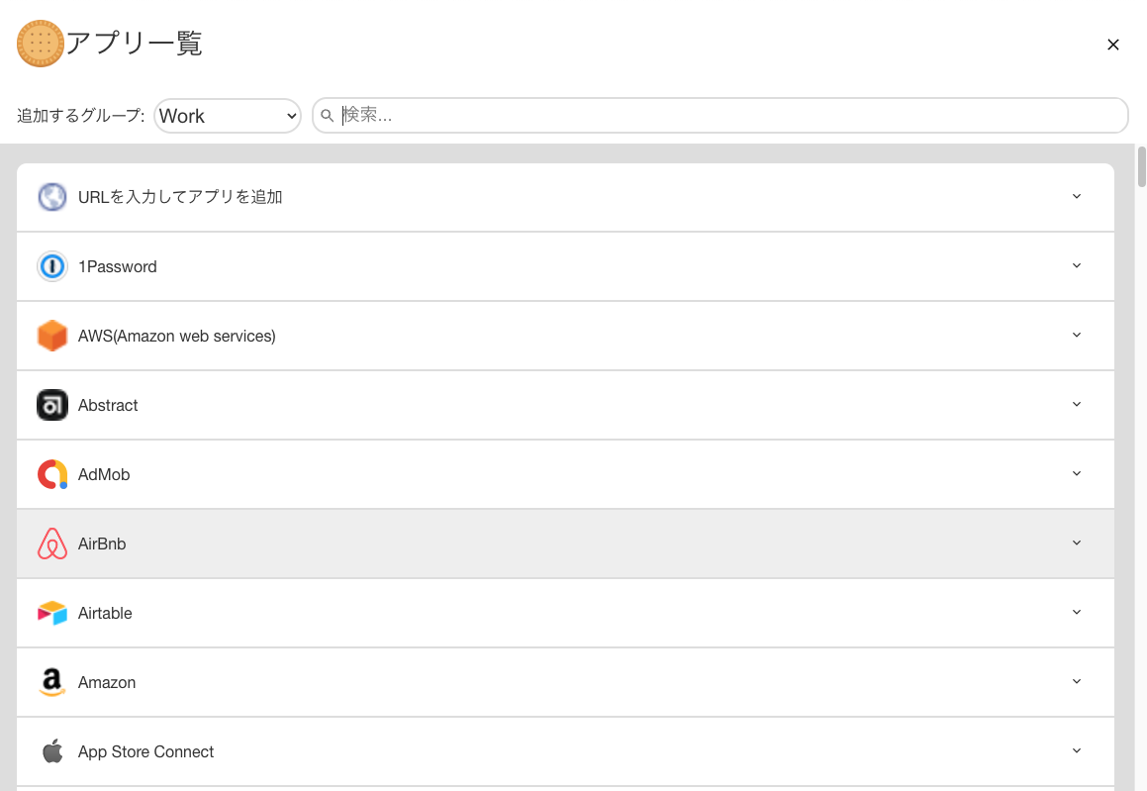The image size is (1147, 791).
Task: Expand the 1Password row chevron
Action: 1076,265
